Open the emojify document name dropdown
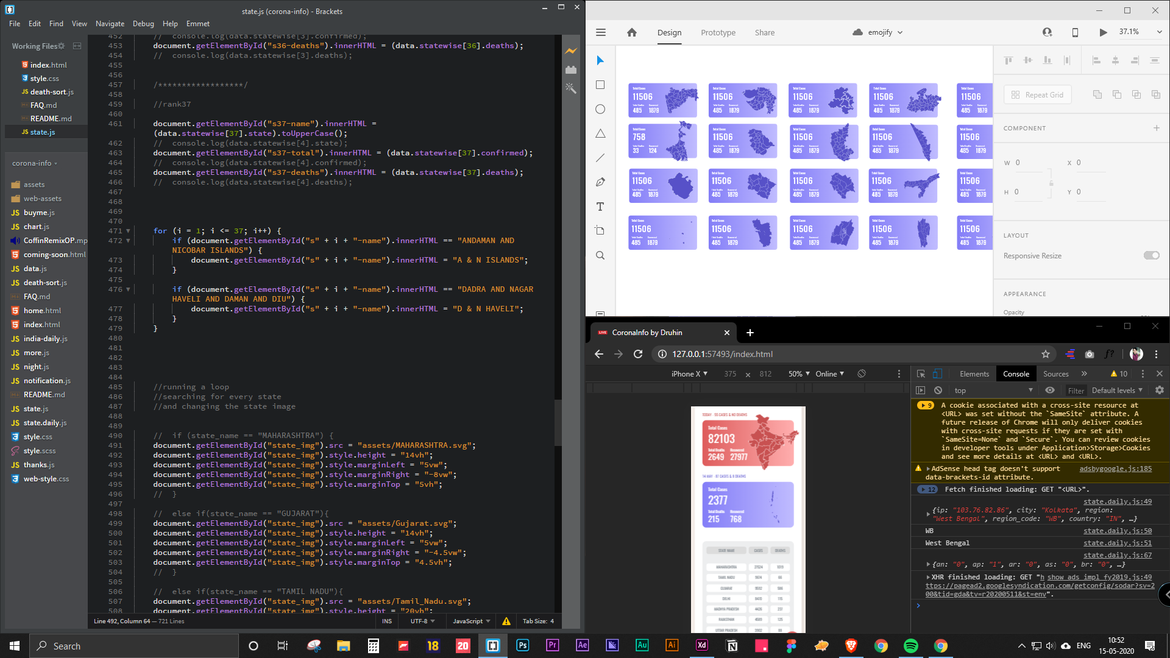The width and height of the screenshot is (1170, 658). pyautogui.click(x=900, y=33)
